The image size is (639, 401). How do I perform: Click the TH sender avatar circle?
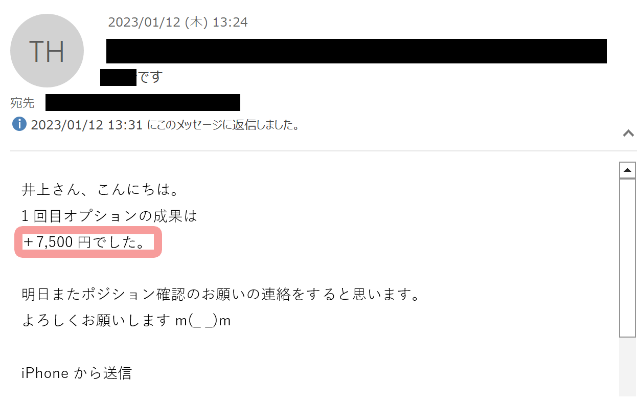47,51
